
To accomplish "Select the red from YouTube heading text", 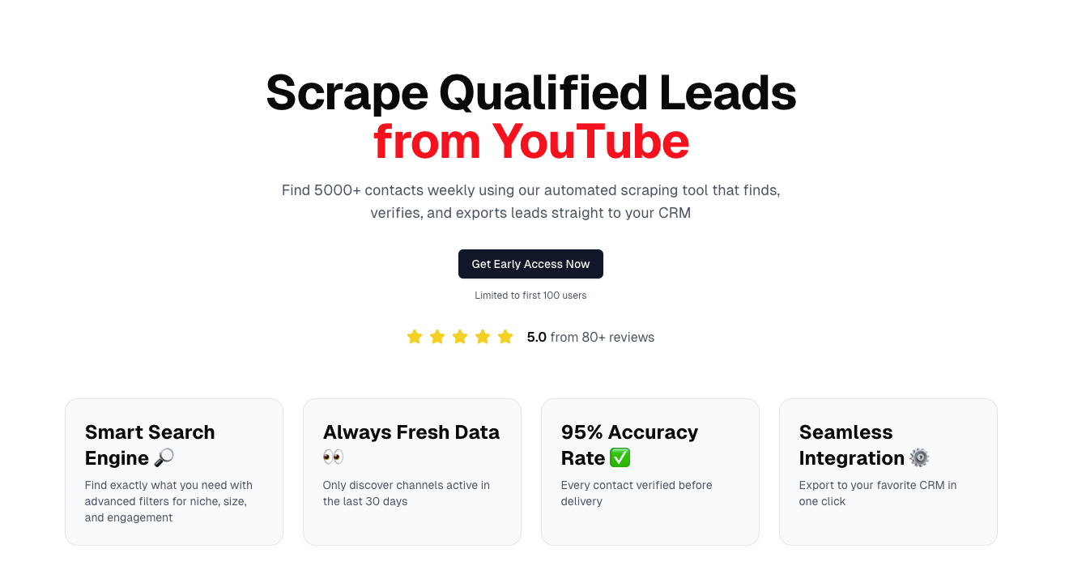I will click(530, 141).
